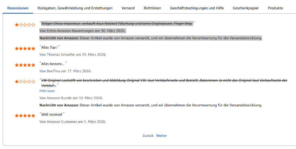Switch to Rückgaben, Gewährleistung und Erstattungen tab
The image size is (296, 149).
click(75, 8)
